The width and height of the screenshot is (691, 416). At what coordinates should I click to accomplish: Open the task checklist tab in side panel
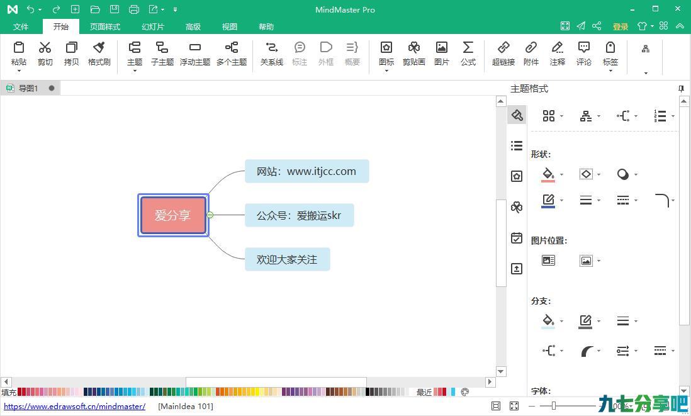pos(517,238)
